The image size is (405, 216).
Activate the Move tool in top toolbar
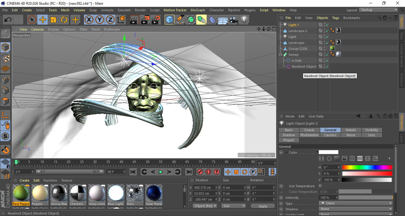pos(43,20)
